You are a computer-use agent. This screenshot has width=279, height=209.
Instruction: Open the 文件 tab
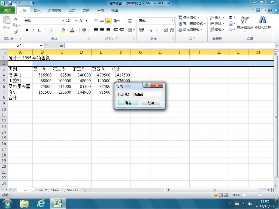(x=8, y=10)
